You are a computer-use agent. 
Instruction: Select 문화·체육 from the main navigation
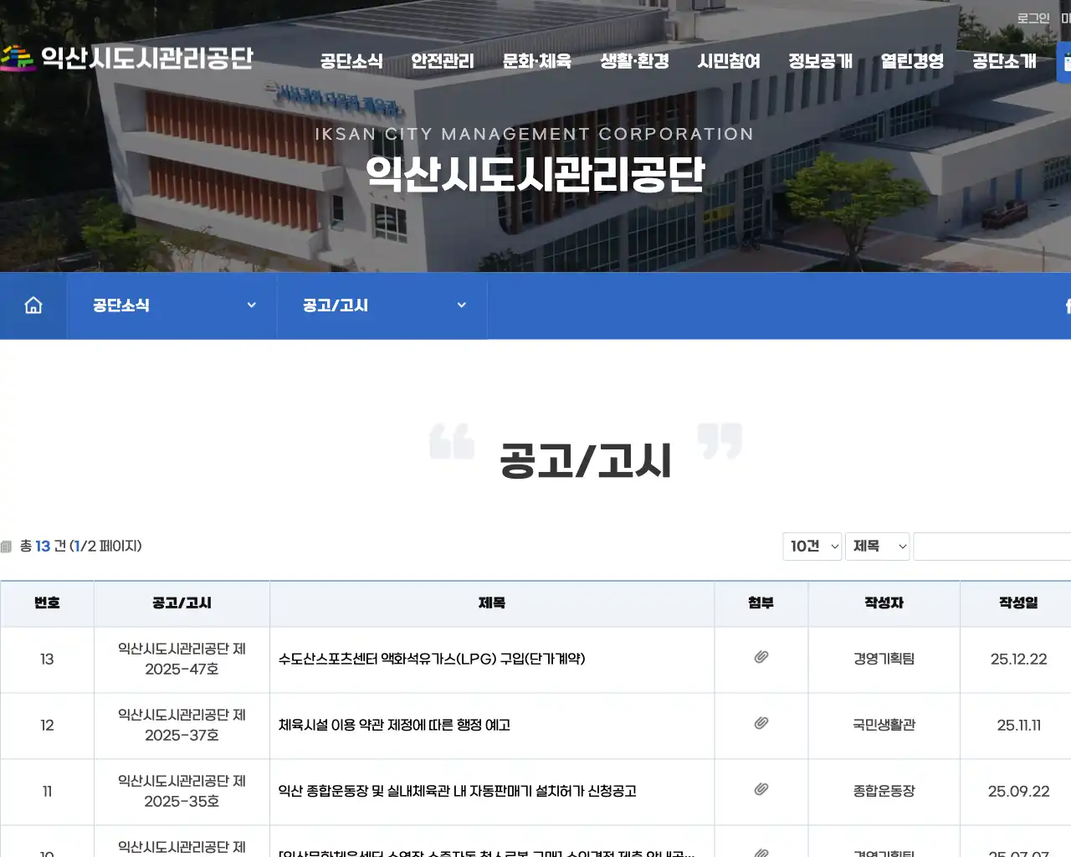(x=536, y=61)
